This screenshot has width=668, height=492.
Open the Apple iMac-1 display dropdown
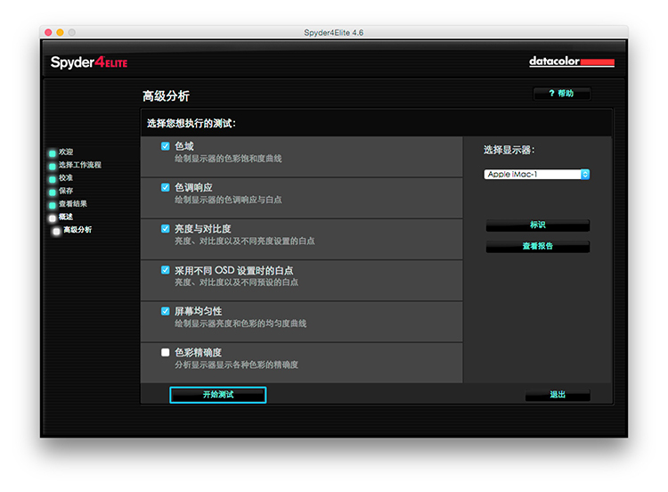tap(537, 175)
